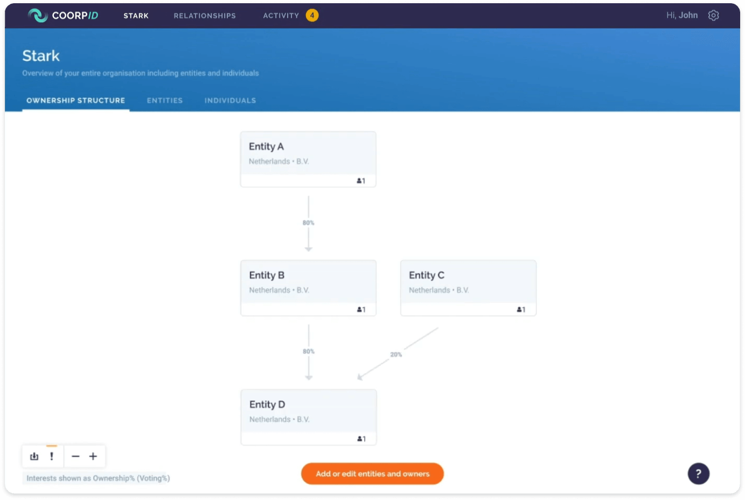Export the ownership structure chart
Viewport: 745px width, 500px height.
34,456
